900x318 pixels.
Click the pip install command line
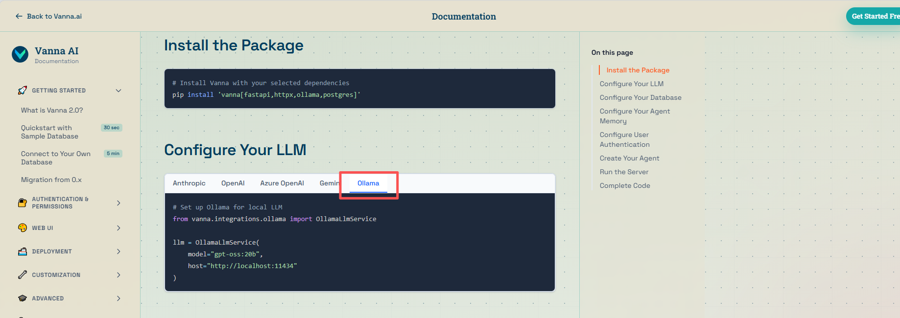(266, 94)
